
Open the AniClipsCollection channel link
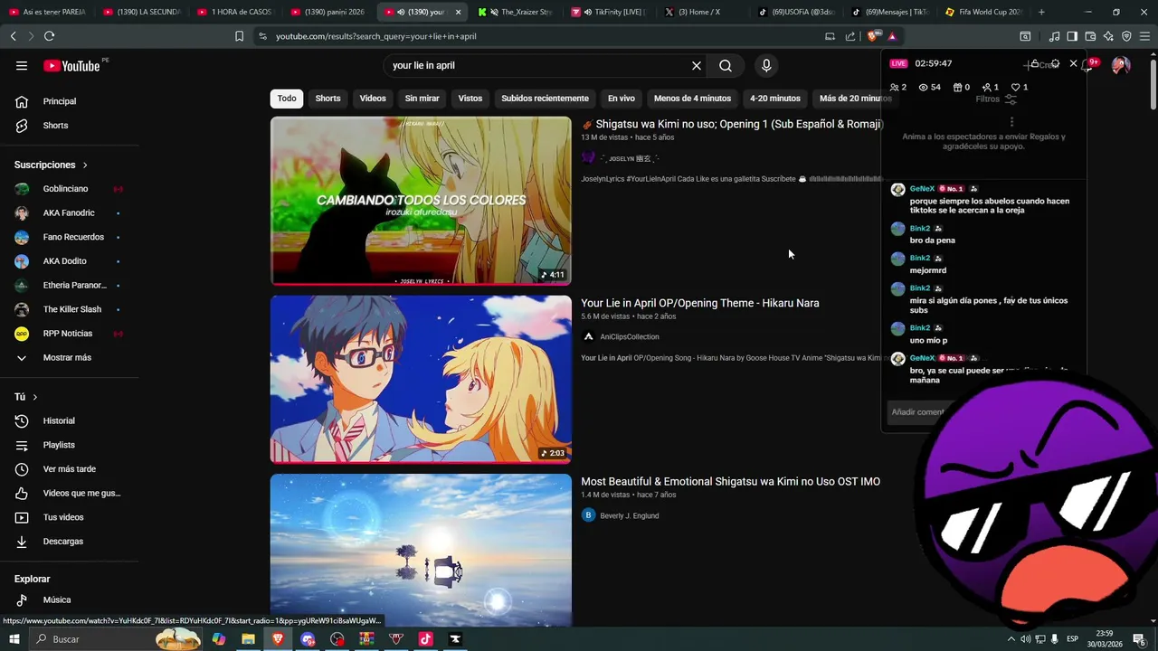630,336
